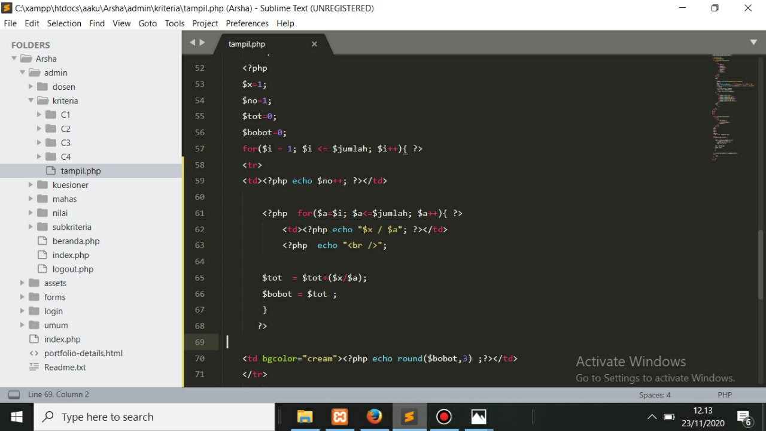
Task: Expand the assets folder
Action: pos(23,283)
